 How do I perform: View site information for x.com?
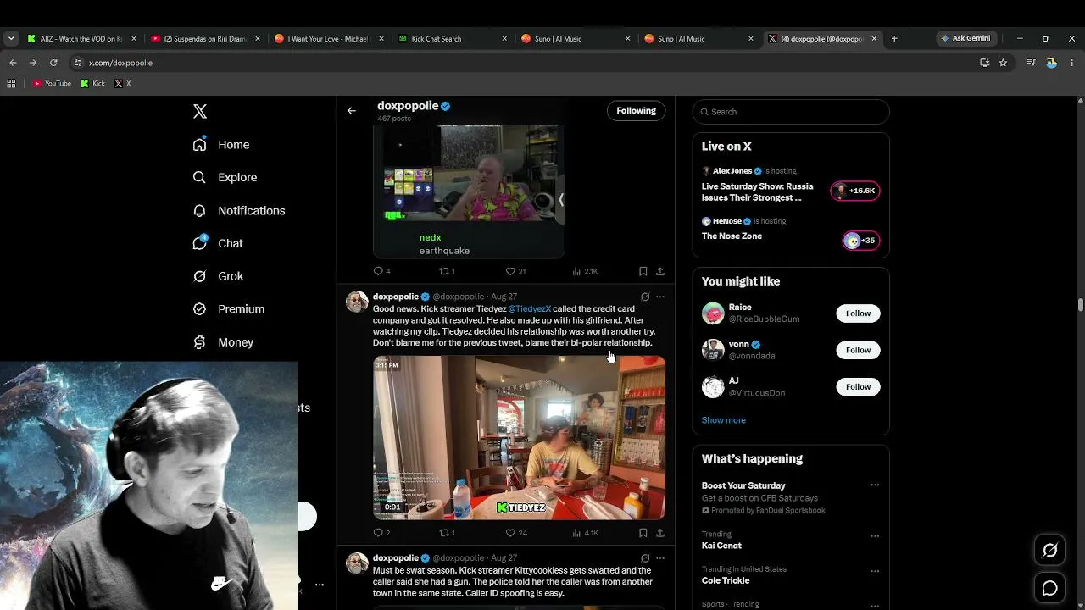[77, 63]
